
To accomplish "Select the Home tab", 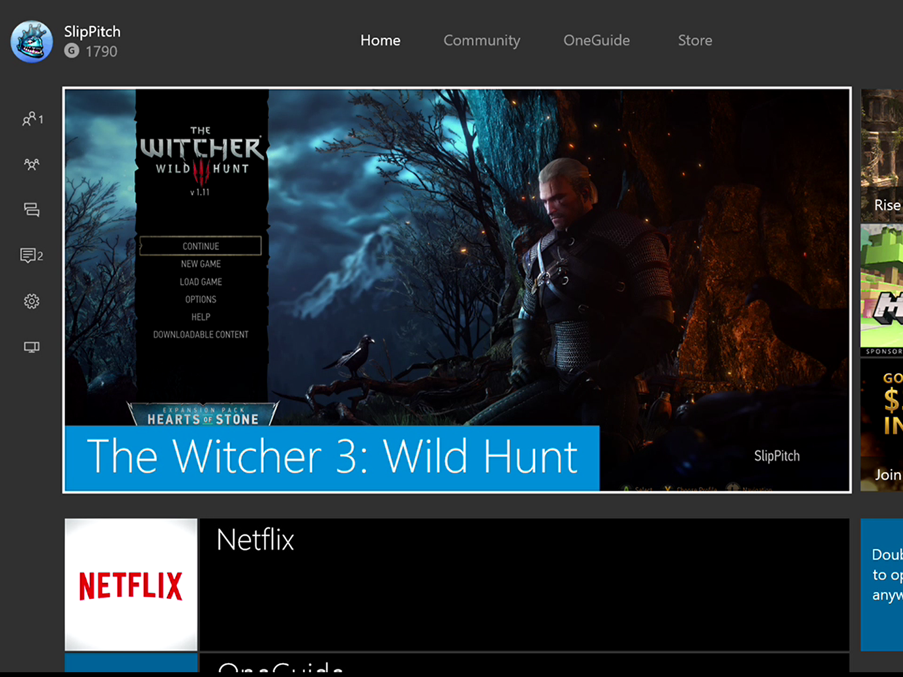I will [380, 40].
